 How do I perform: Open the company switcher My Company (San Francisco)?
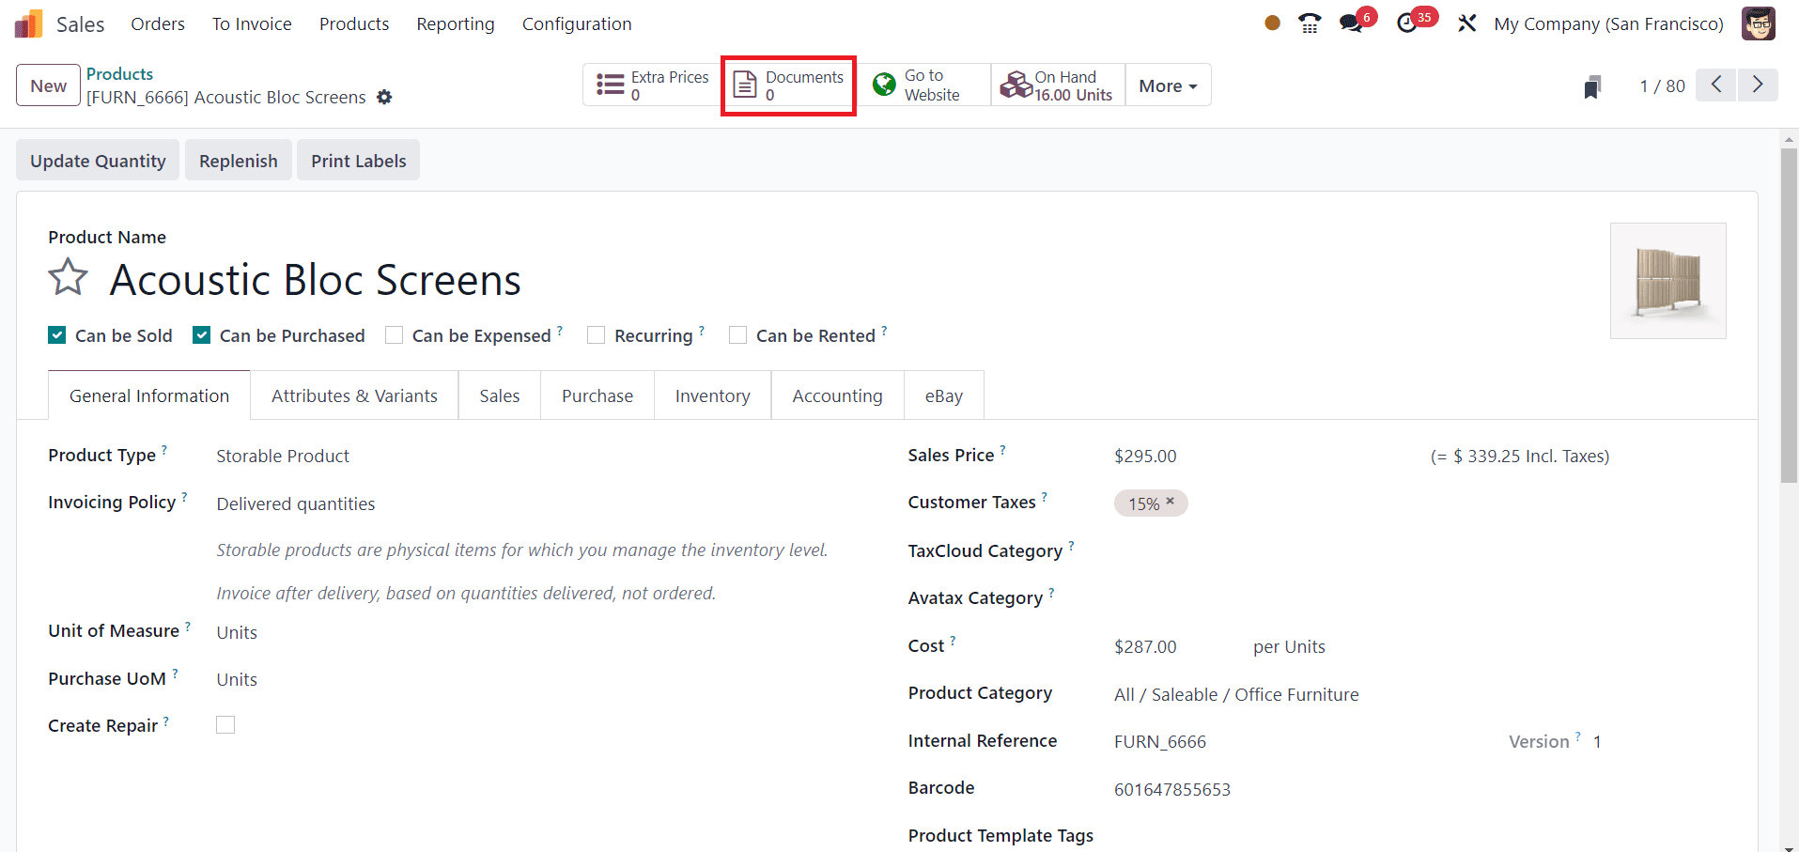[1608, 23]
